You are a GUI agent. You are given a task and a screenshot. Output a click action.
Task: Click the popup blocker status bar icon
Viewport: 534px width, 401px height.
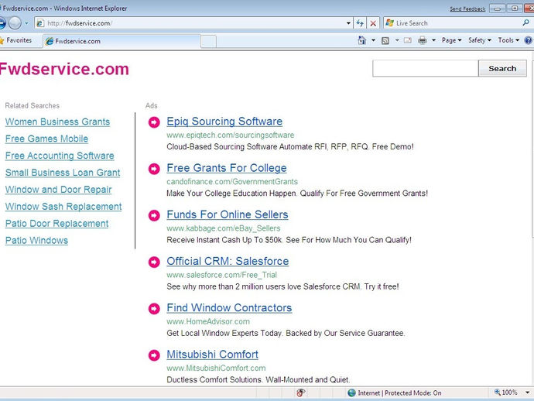[x=300, y=392]
